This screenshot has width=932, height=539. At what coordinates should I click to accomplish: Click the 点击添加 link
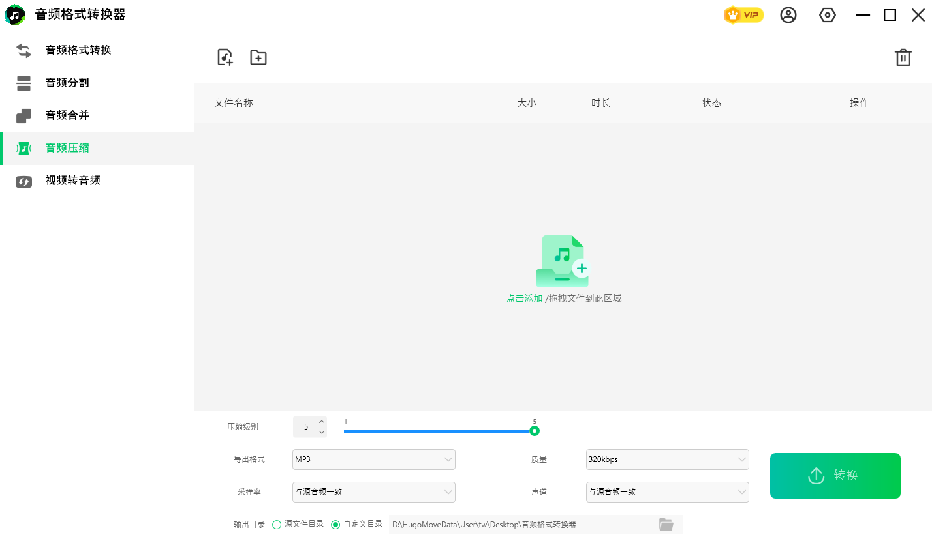(524, 299)
